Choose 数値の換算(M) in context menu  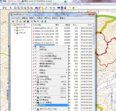(x=52, y=66)
